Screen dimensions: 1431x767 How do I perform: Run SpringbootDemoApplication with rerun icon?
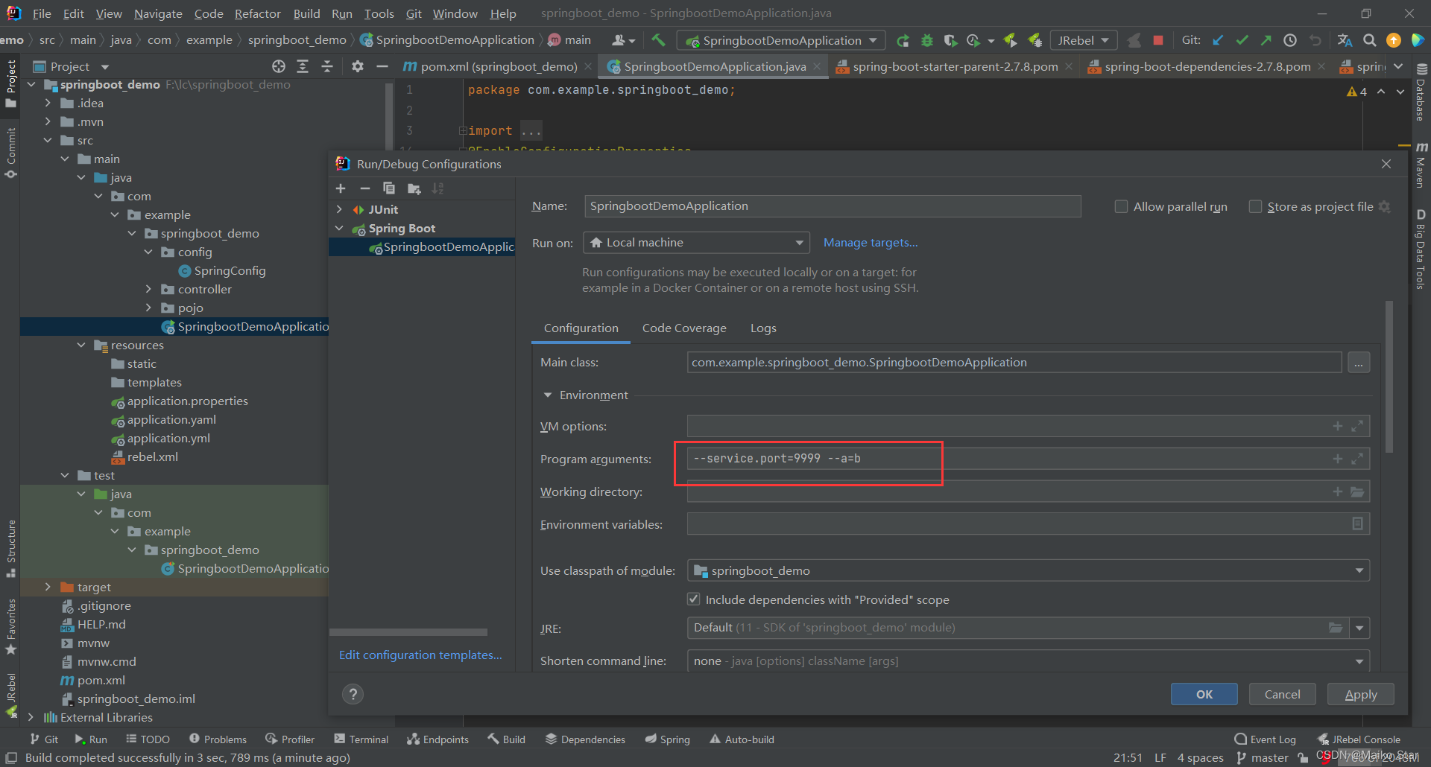click(903, 40)
